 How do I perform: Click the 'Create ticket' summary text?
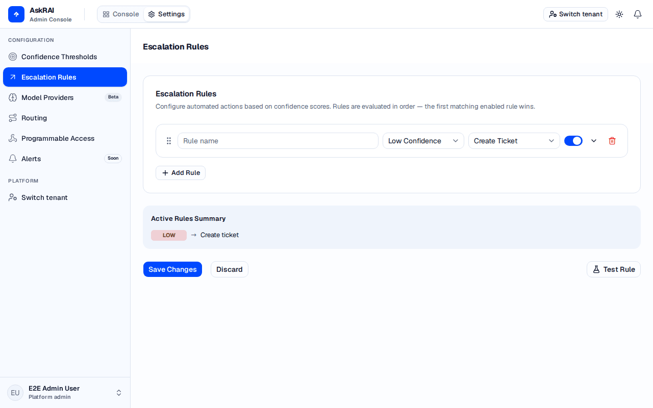219,235
